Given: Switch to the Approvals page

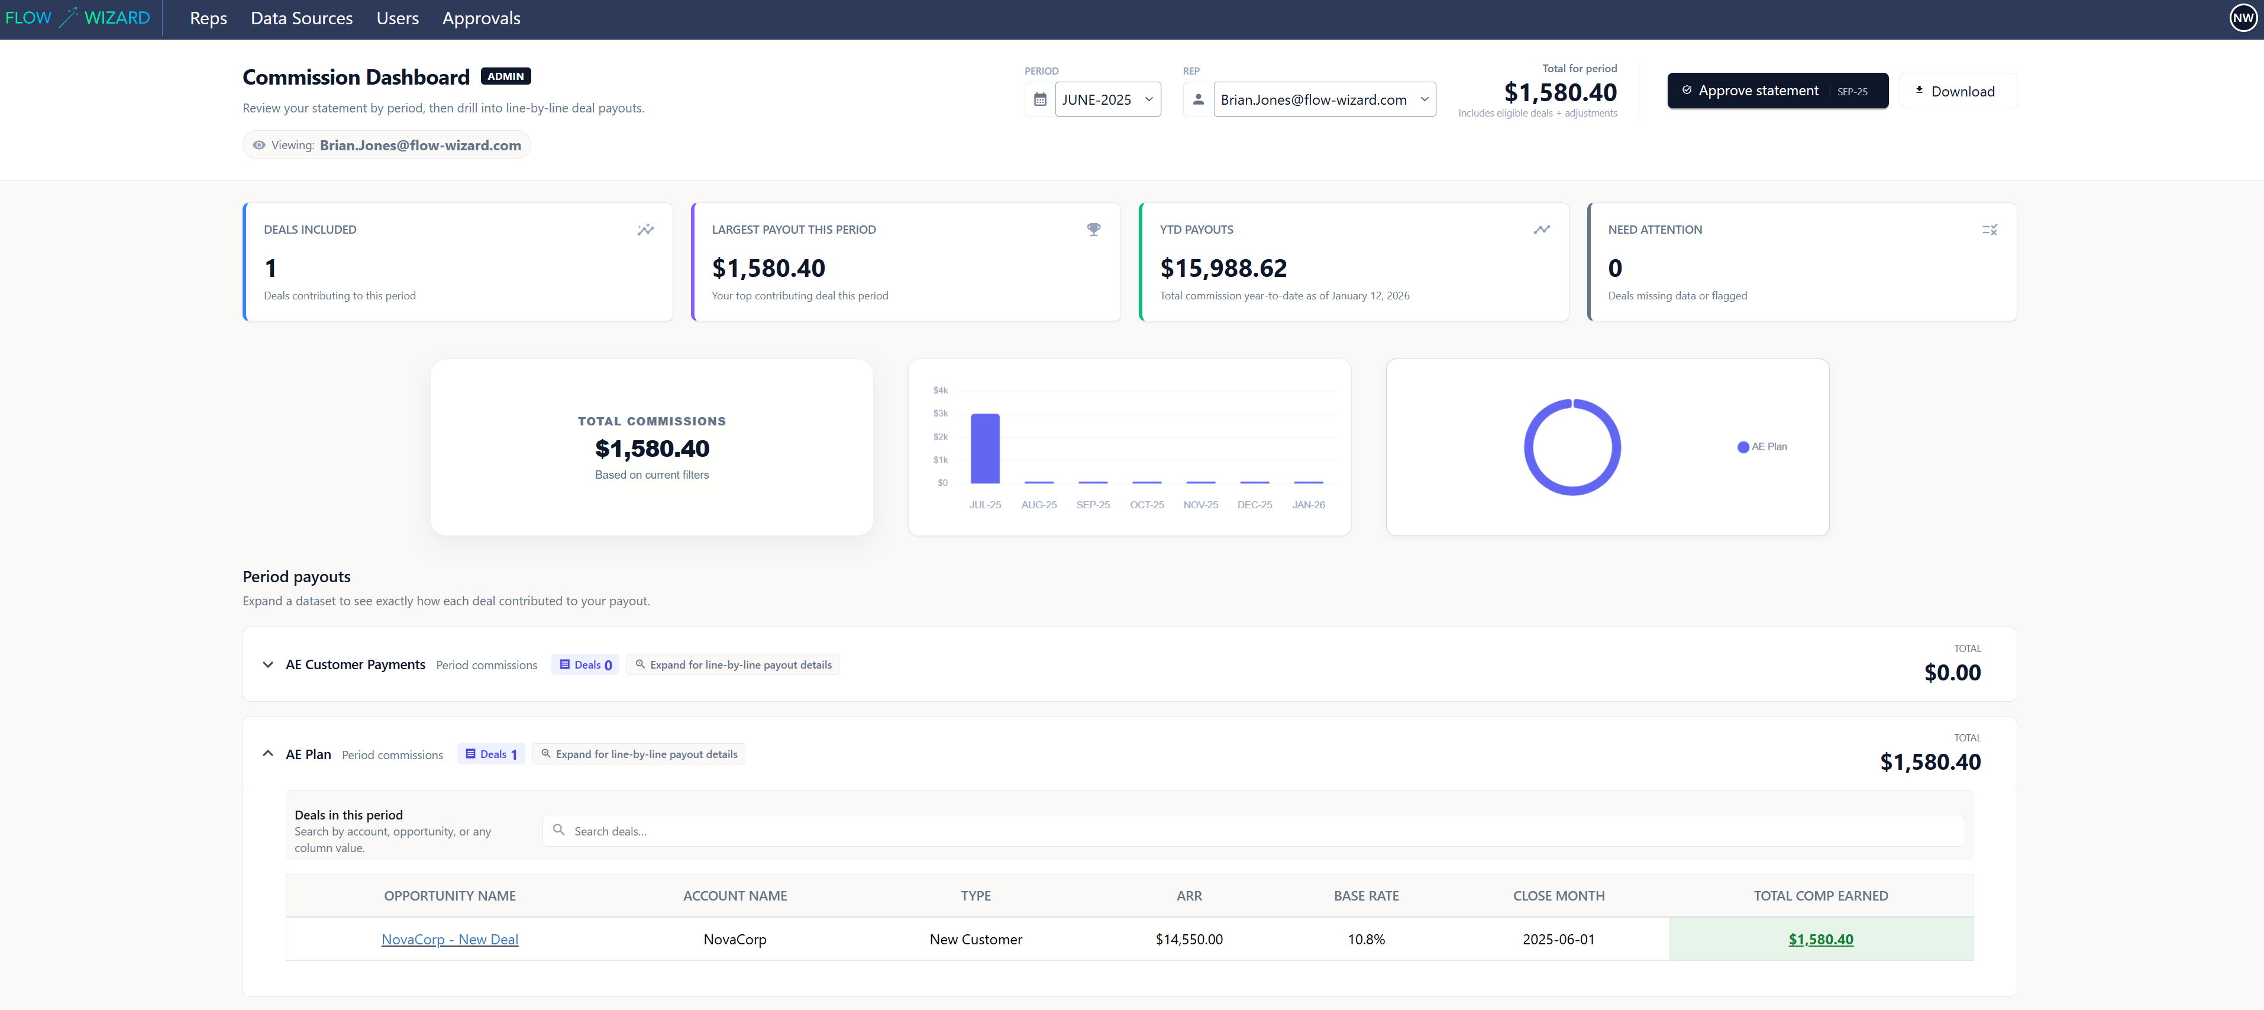Looking at the screenshot, I should [x=481, y=18].
